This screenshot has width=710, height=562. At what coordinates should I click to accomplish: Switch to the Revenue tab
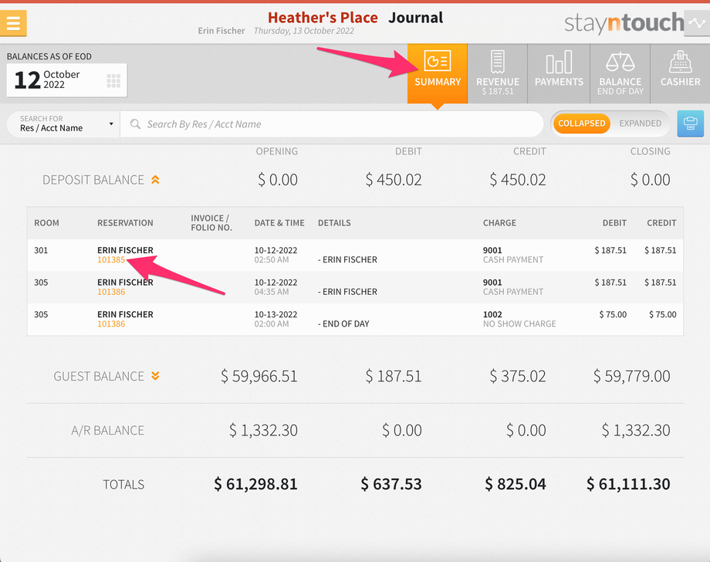coord(497,73)
